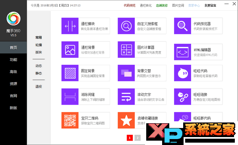The image size is (238, 145).
Task: Click the 旺旺代码 card title text
Action: (x=200, y=71)
